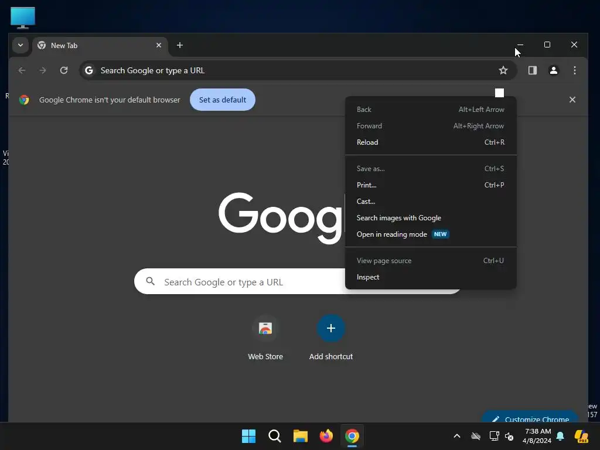Choose Back in context menu
Image resolution: width=600 pixels, height=450 pixels.
click(431, 110)
